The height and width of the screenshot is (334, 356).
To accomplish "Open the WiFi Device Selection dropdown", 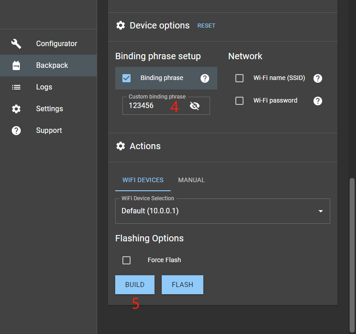I will (x=222, y=211).
